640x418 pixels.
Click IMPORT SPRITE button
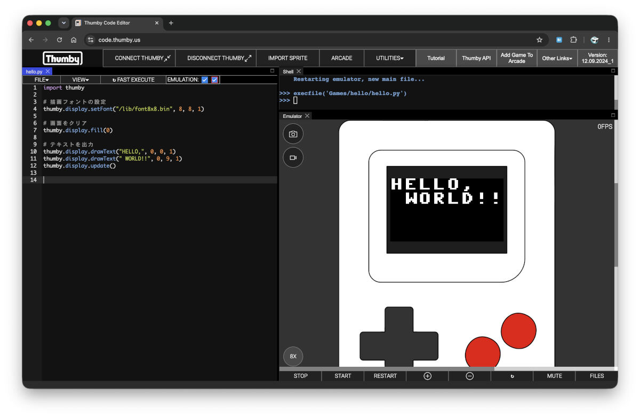click(288, 58)
